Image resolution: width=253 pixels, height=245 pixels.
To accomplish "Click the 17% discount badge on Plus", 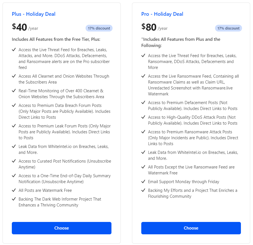I will point(99,28).
